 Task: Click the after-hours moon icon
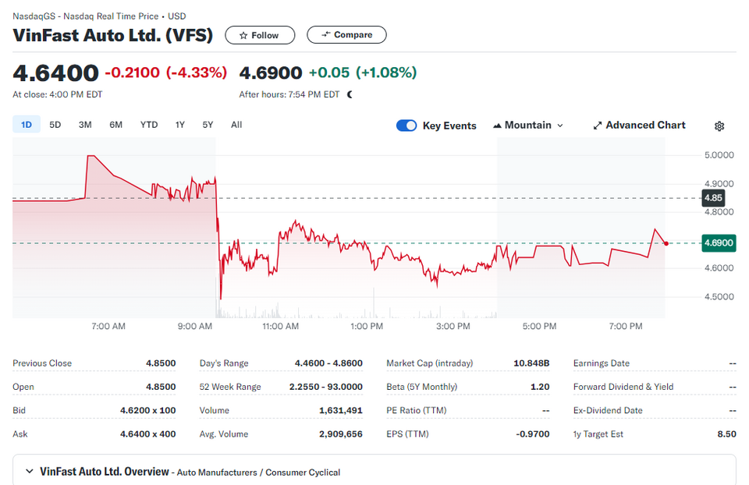point(350,94)
